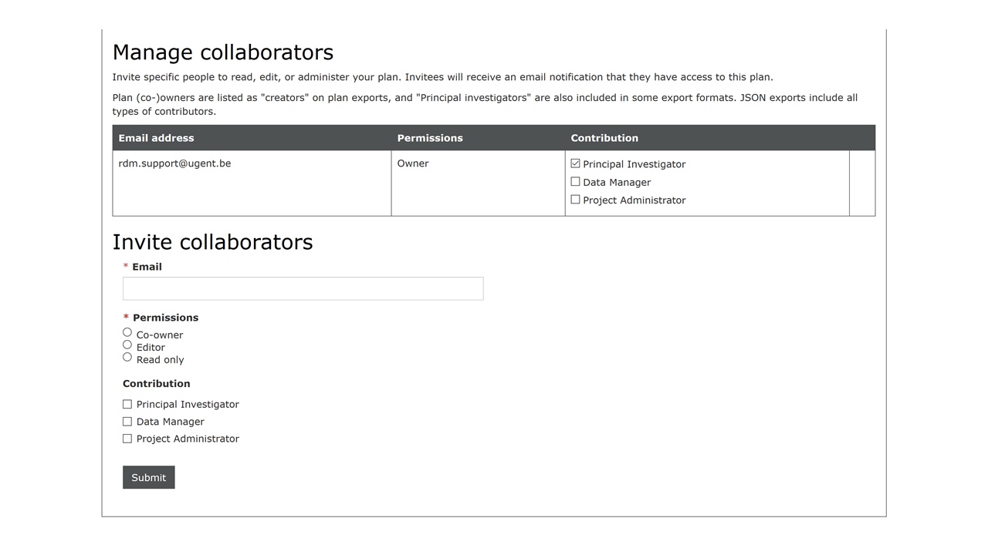
Task: Click the Email input field
Action: 303,288
